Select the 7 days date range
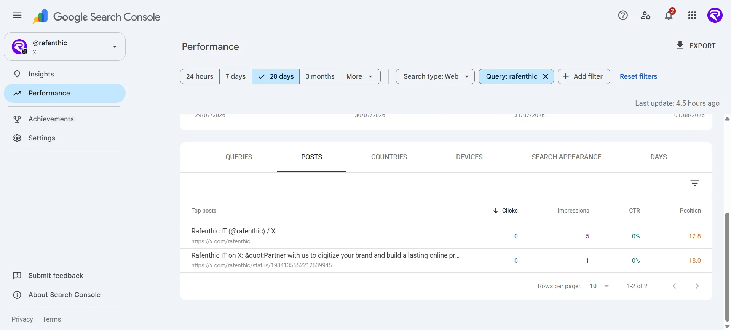Viewport: 731px width, 330px height. click(236, 76)
